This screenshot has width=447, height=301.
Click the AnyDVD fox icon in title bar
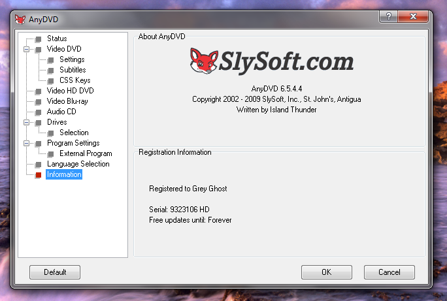point(20,20)
